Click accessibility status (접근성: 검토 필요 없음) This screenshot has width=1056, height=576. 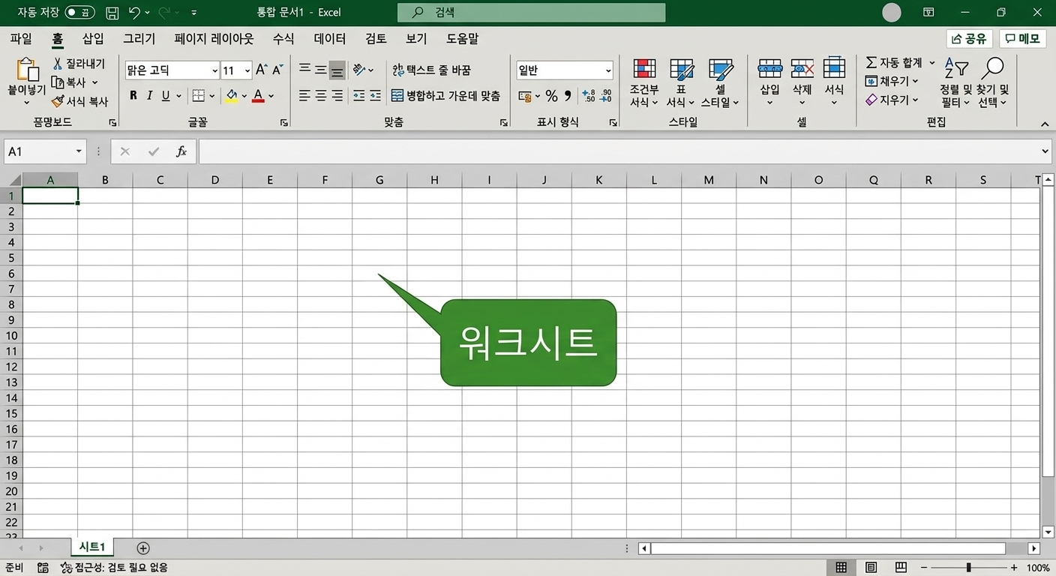click(114, 568)
